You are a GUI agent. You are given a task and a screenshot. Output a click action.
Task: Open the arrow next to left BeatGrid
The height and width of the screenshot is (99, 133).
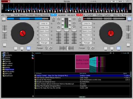(52, 39)
